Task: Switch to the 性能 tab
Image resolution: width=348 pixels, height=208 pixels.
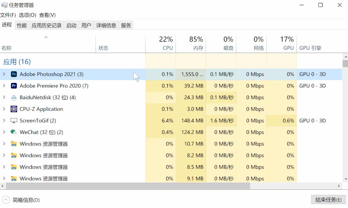Action: 22,25
